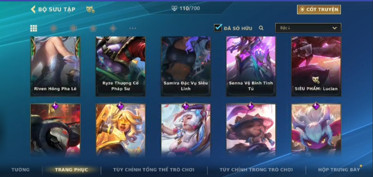Open the mask coins icon beside Bộ Sưu Tập

click(x=91, y=9)
